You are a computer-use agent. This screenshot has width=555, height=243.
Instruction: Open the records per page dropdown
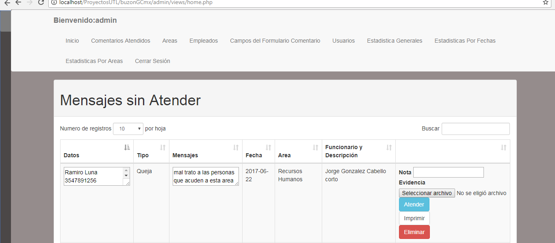128,129
